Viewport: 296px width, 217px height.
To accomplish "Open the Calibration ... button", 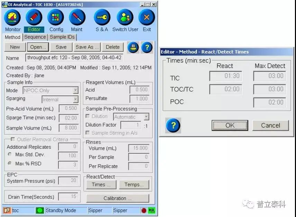I will click(x=118, y=198).
